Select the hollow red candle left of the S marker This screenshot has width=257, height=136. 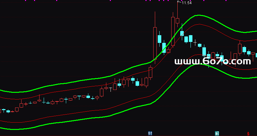click(240, 49)
